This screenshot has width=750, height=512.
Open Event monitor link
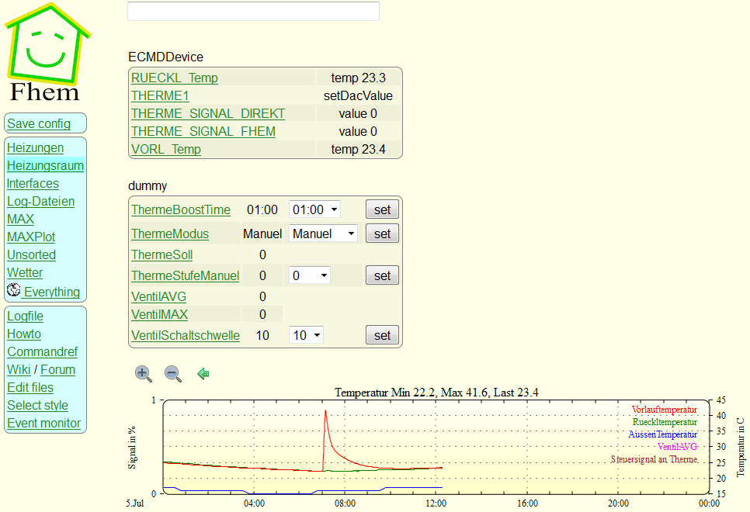pos(44,423)
